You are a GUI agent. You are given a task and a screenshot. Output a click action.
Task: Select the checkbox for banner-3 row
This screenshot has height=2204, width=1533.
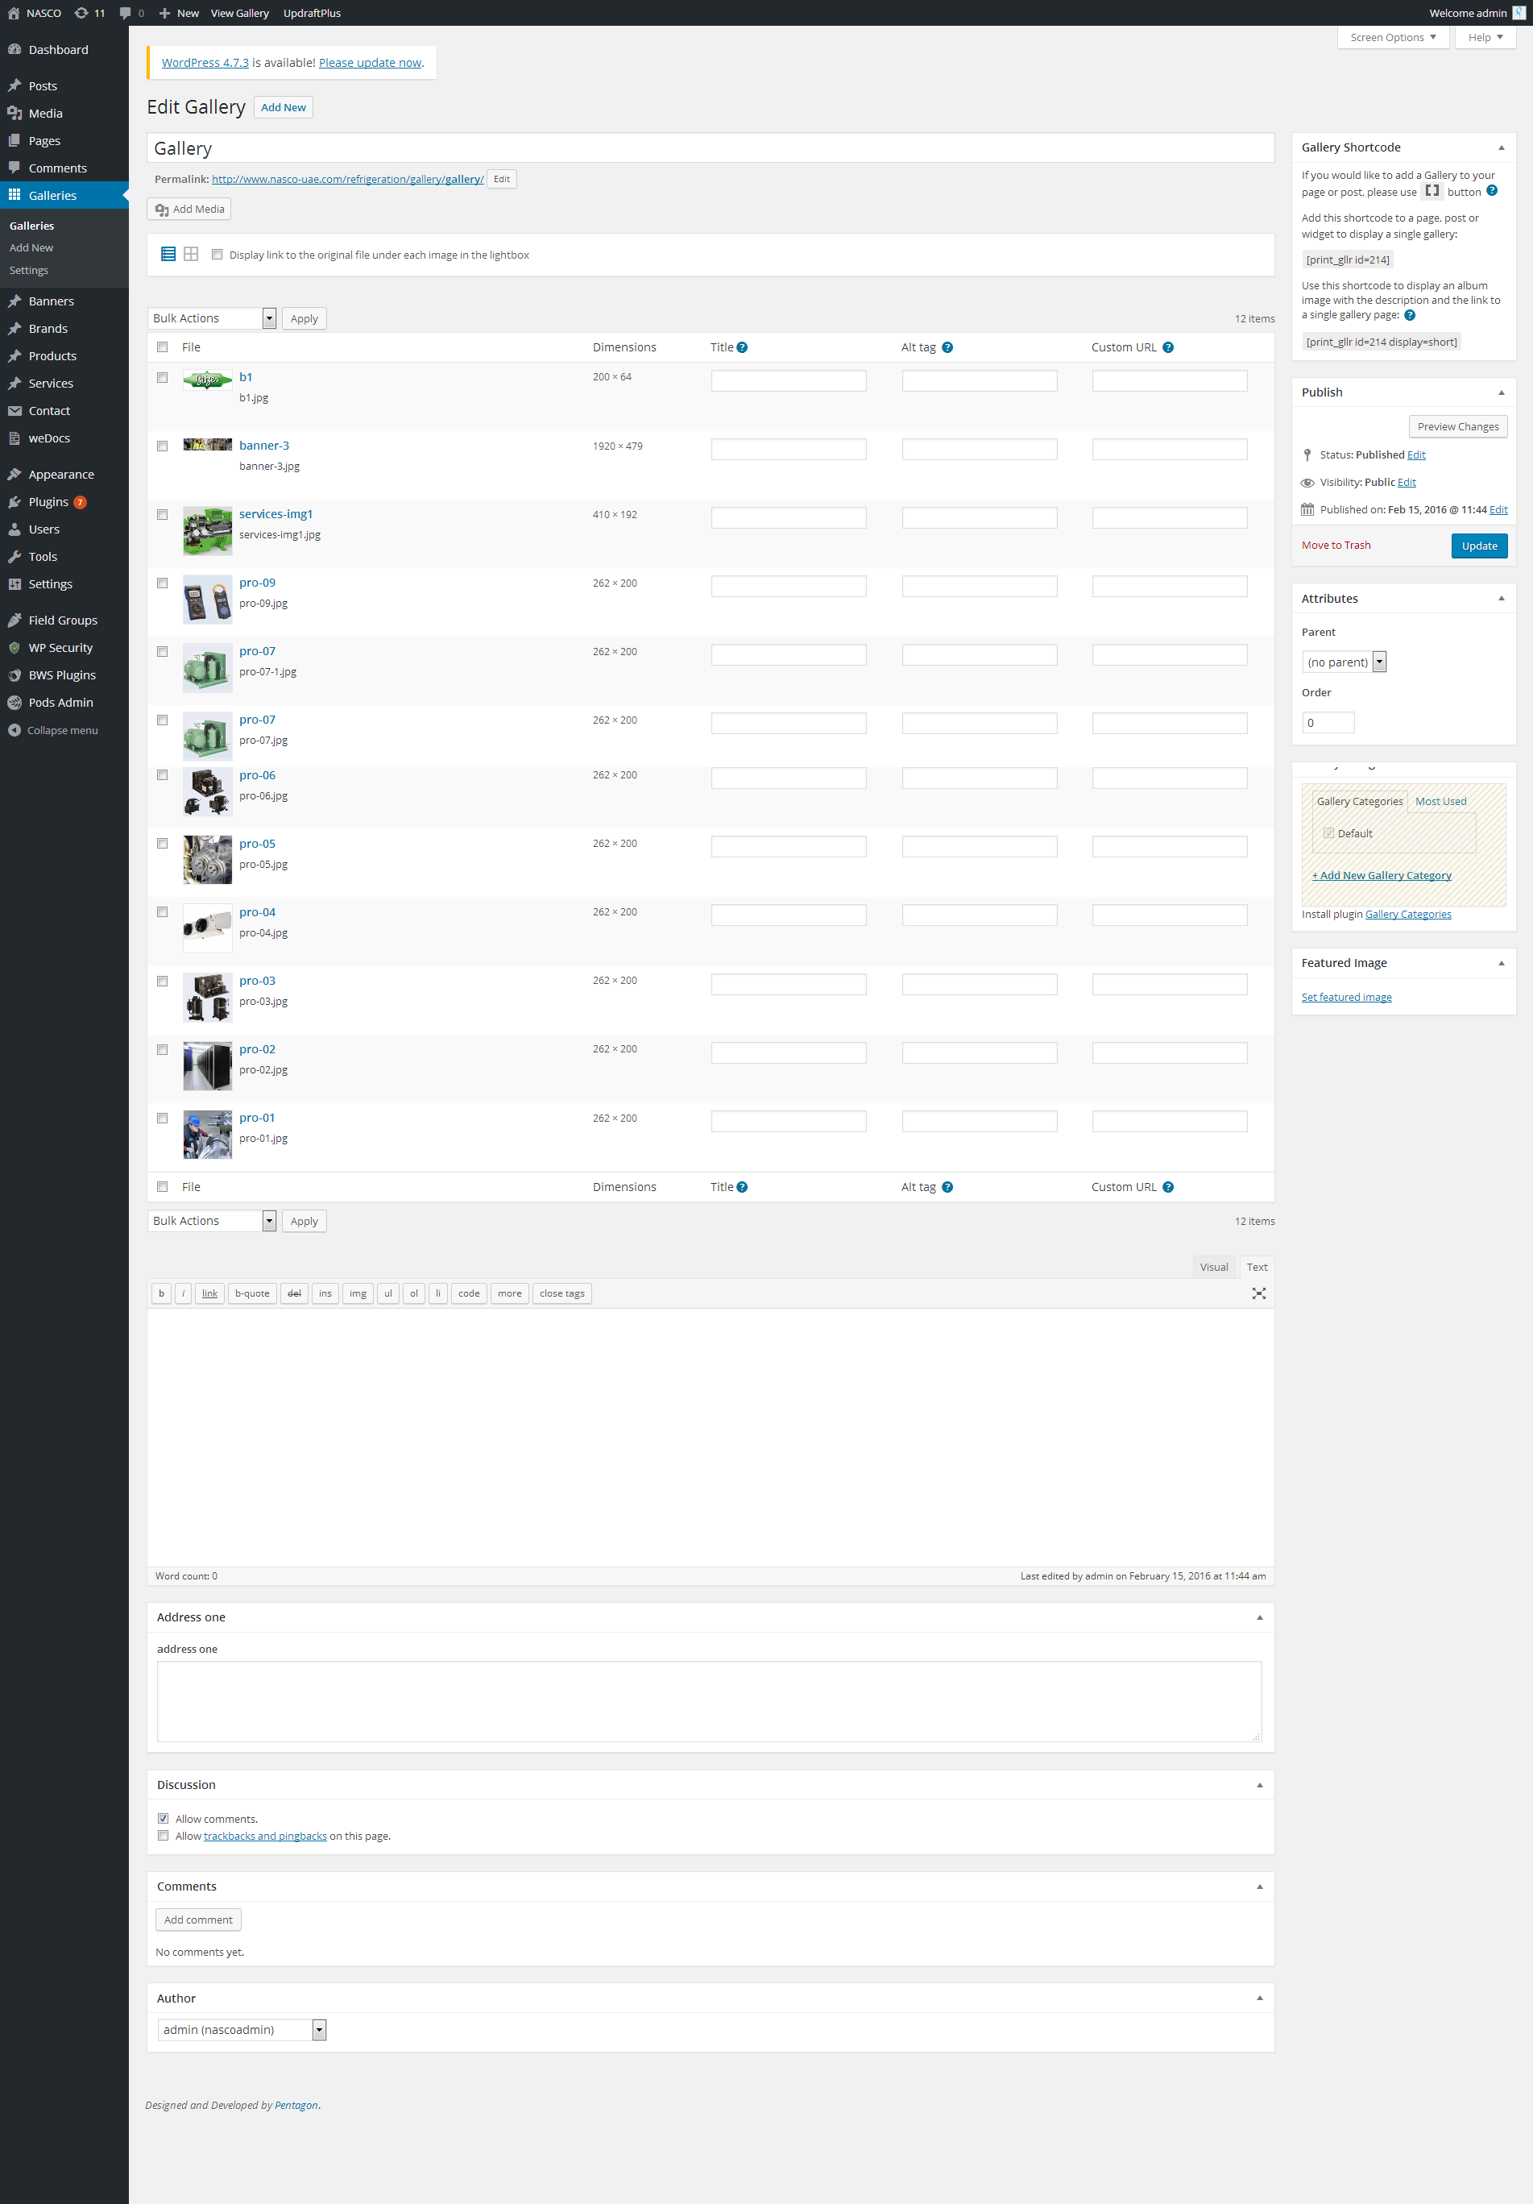pos(162,446)
